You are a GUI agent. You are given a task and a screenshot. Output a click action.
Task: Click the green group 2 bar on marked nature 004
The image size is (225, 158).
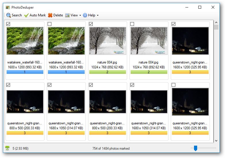[108, 72]
